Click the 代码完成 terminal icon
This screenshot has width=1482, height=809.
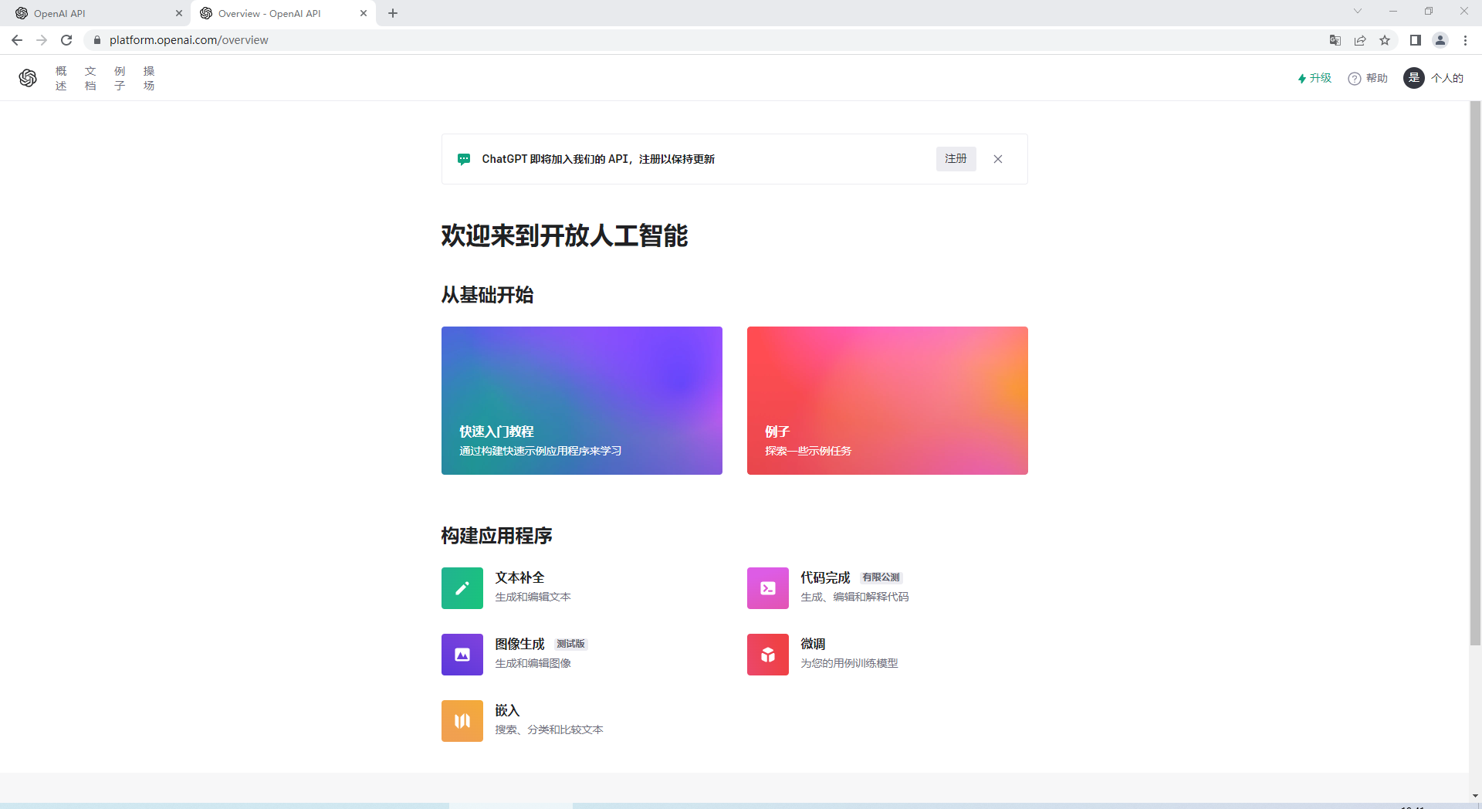coord(767,587)
